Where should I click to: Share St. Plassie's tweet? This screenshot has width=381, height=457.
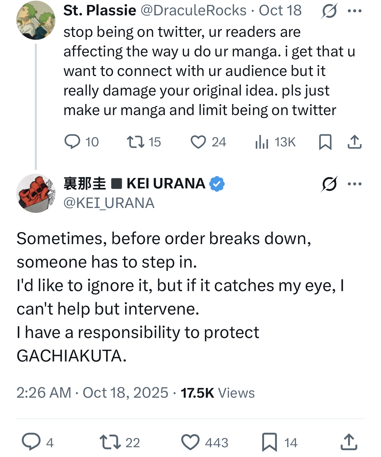(354, 142)
